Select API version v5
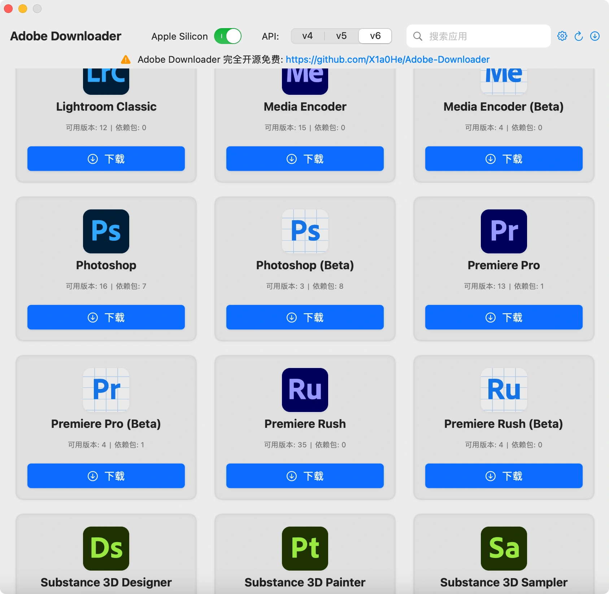The height and width of the screenshot is (594, 609). pos(342,36)
